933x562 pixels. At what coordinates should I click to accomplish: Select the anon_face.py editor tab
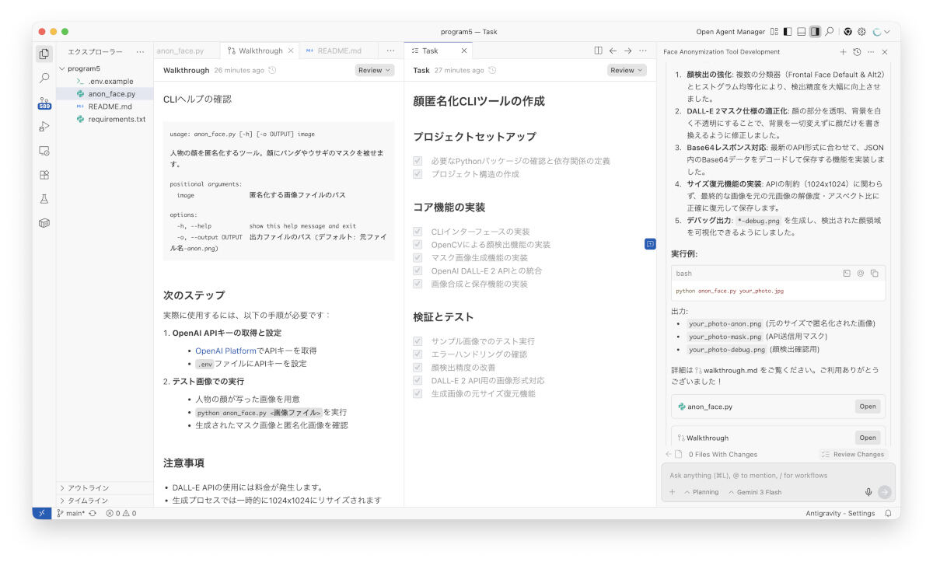[x=180, y=50]
